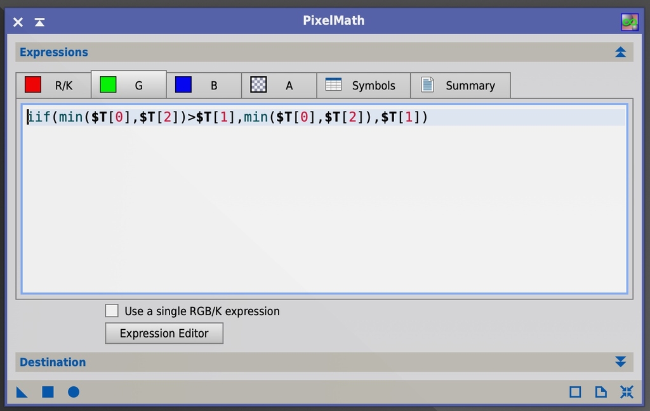The width and height of the screenshot is (650, 411).
Task: Open the B channel tab
Action: point(204,86)
